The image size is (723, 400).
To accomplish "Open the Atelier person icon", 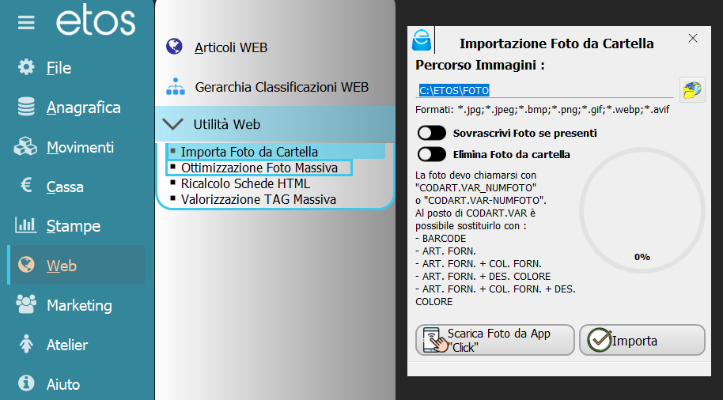I will tap(26, 344).
